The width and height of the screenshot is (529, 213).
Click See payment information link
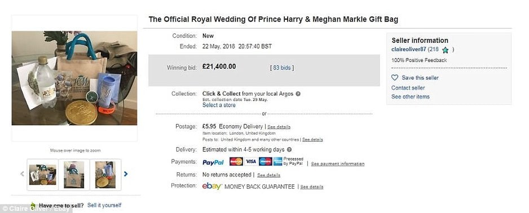tap(338, 164)
